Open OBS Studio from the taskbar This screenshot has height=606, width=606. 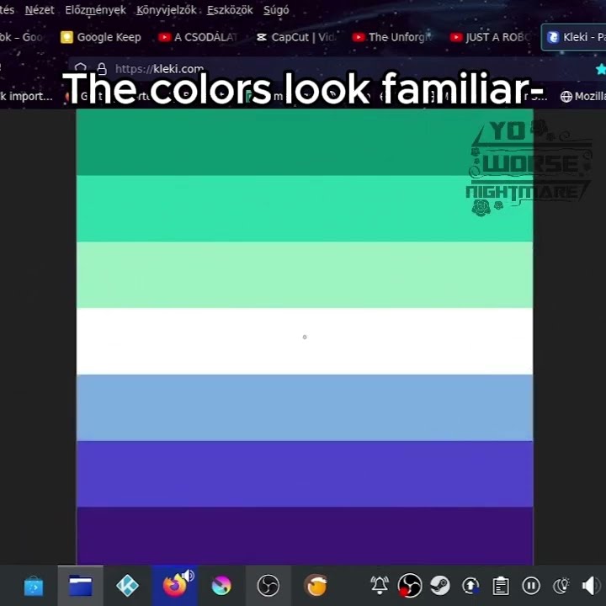pos(268,586)
